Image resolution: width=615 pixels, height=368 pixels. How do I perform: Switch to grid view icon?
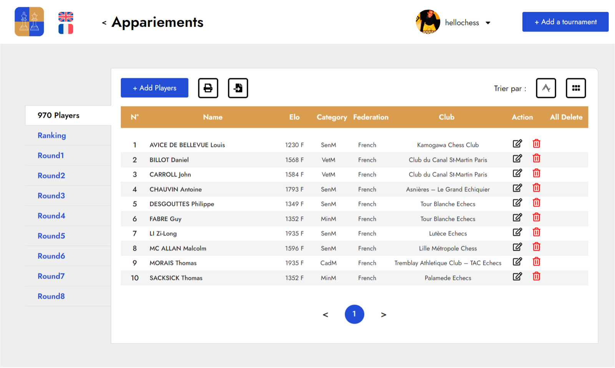pyautogui.click(x=575, y=88)
